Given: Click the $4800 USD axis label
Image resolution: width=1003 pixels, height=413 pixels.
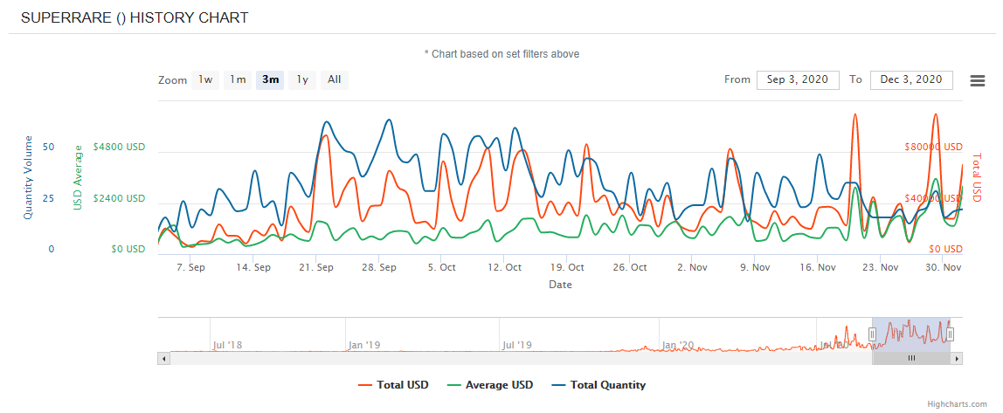Looking at the screenshot, I should tap(119, 147).
